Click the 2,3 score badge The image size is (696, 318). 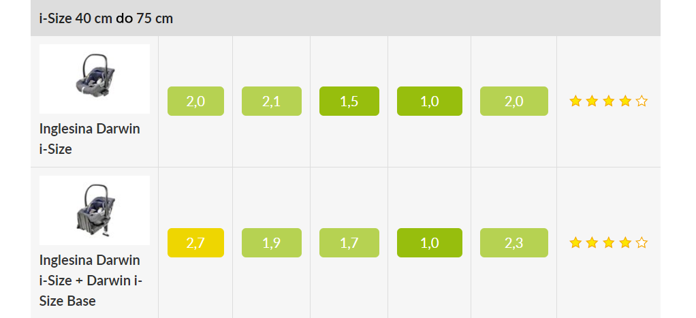[514, 242]
